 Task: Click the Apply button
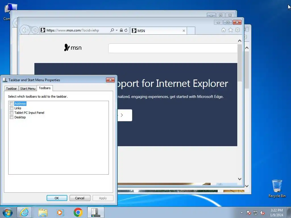coord(103,198)
